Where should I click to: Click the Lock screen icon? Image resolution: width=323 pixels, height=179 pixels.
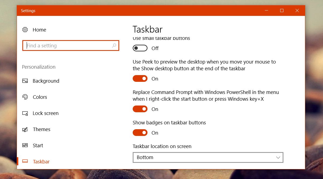click(25, 113)
